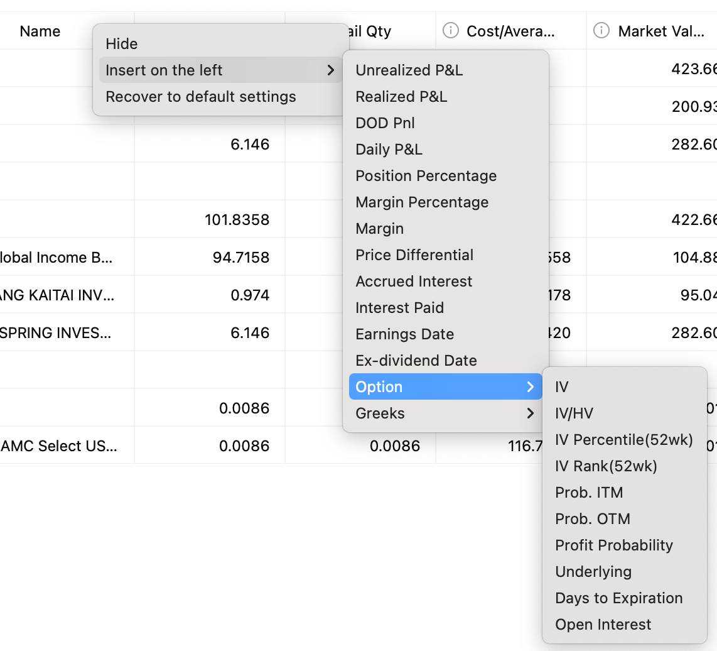Click the Name column header
717x651 pixels.
click(40, 31)
